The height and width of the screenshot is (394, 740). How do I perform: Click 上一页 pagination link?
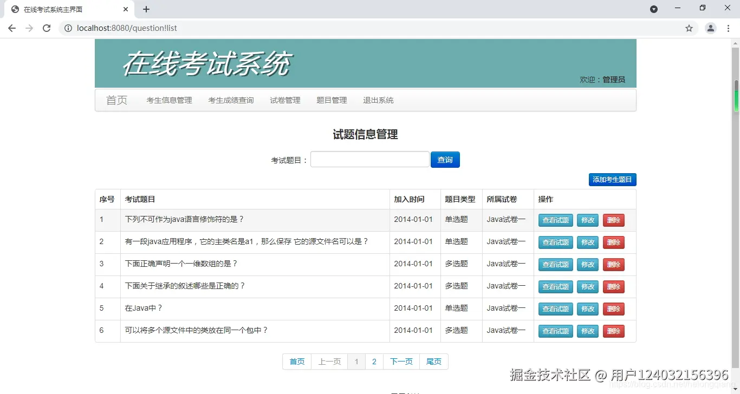329,362
